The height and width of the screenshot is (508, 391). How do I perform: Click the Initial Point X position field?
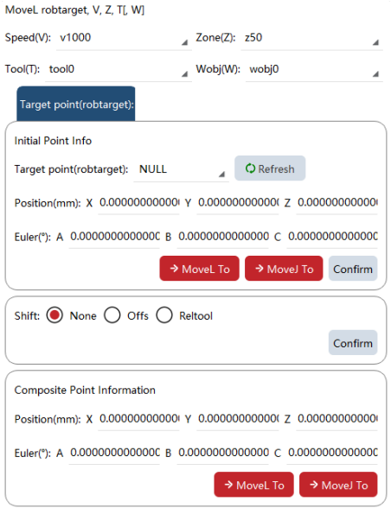[138, 203]
